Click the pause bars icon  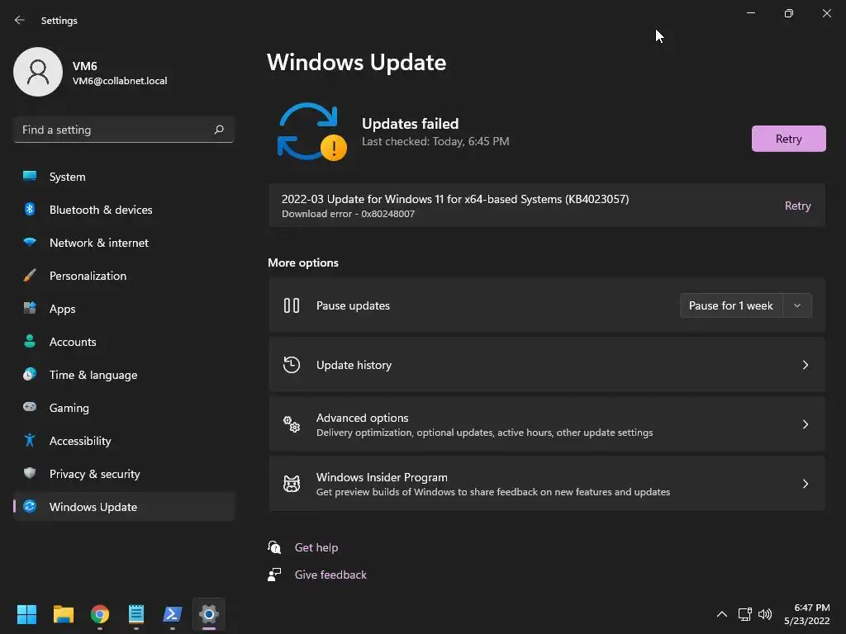coord(292,305)
